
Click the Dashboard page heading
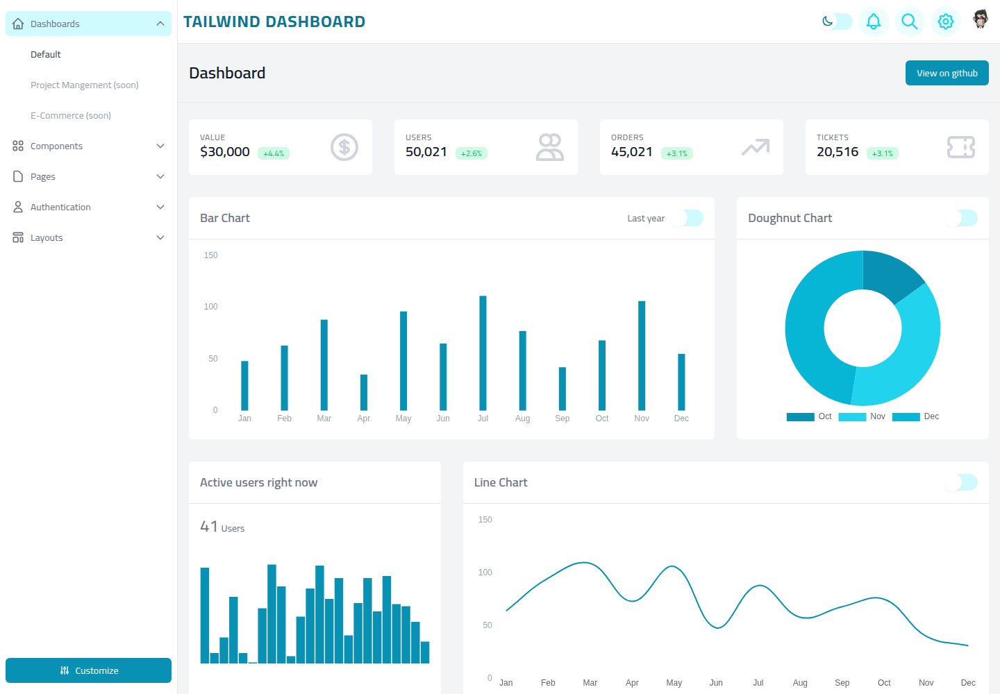coord(227,73)
